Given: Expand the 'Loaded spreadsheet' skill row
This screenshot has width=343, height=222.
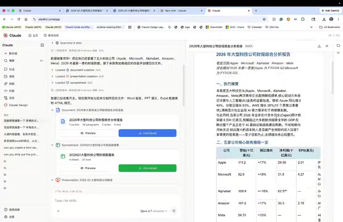Looking at the screenshot, I should coord(72,83).
